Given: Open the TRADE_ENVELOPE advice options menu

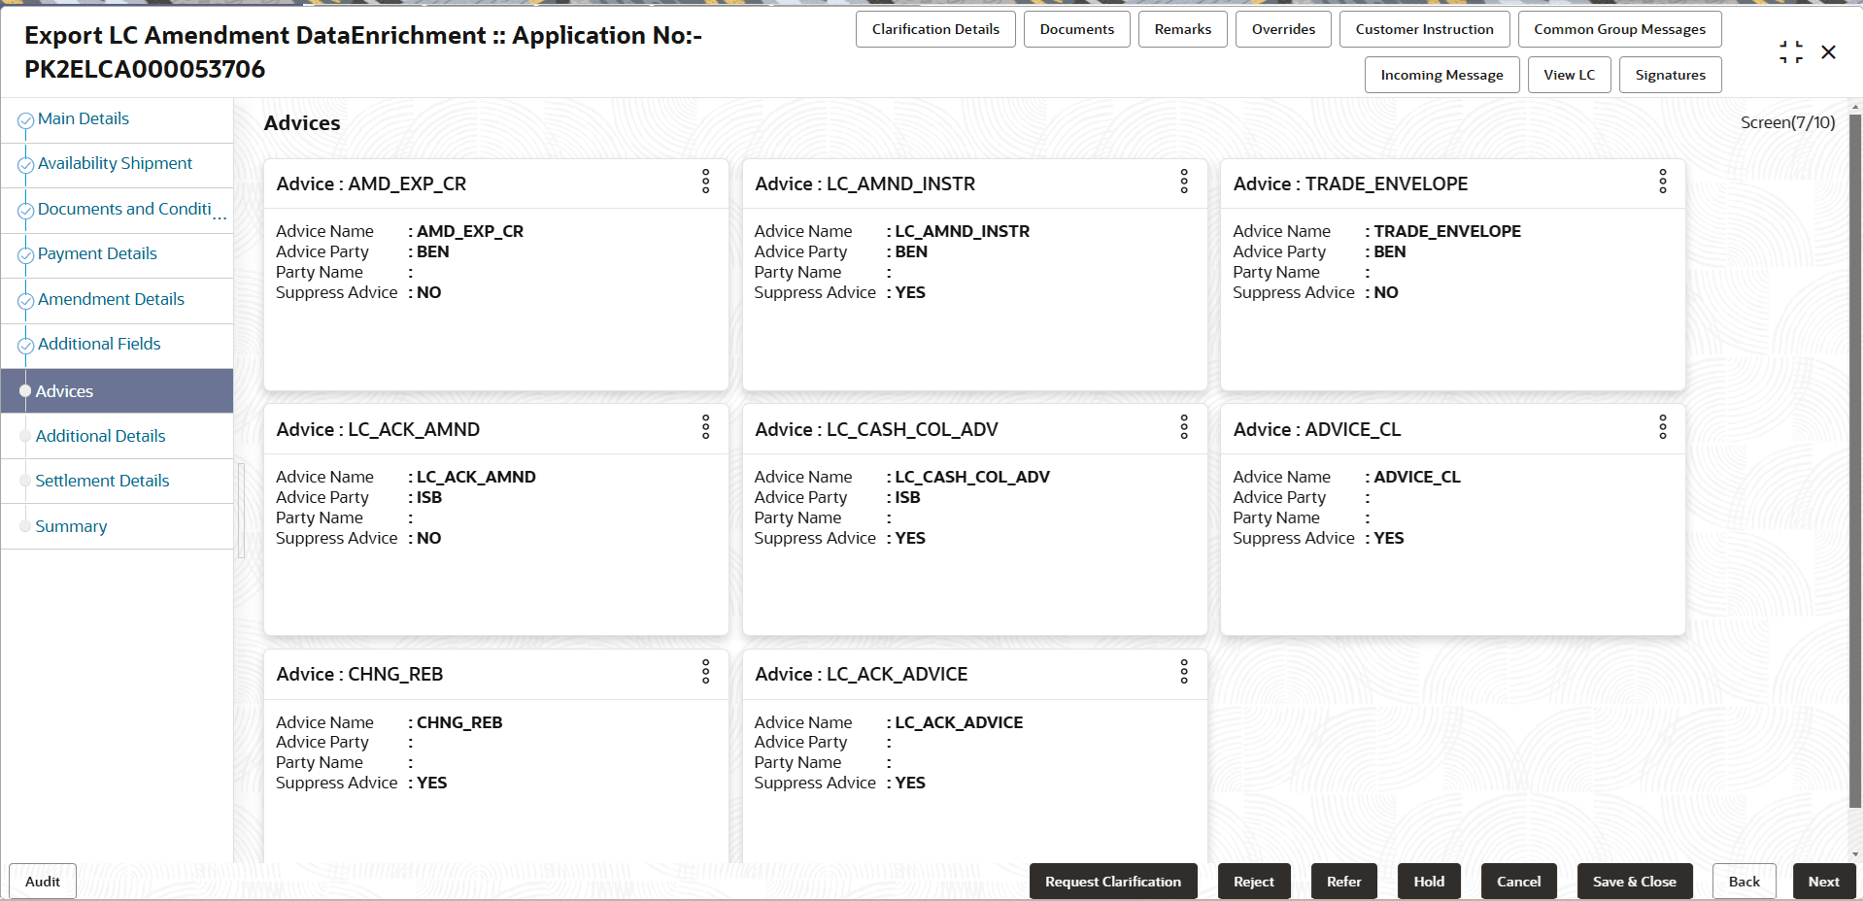Looking at the screenshot, I should coord(1663,182).
